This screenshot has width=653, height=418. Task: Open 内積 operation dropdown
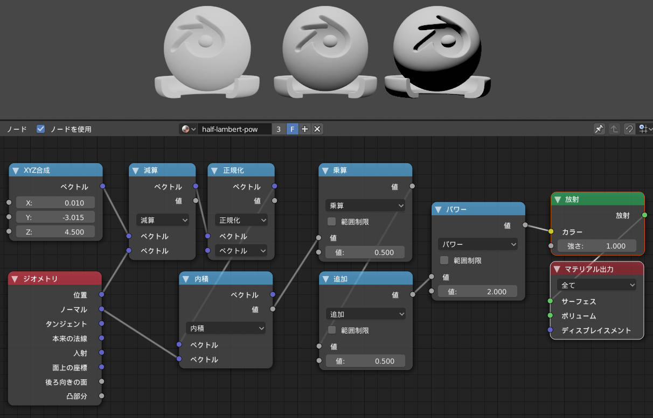(226, 328)
